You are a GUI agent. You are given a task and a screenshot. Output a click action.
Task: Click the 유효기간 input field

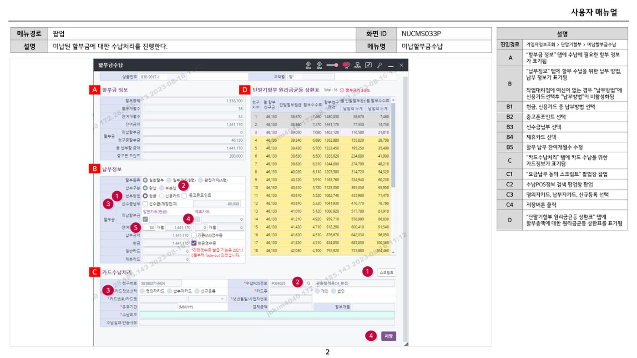click(x=158, y=307)
